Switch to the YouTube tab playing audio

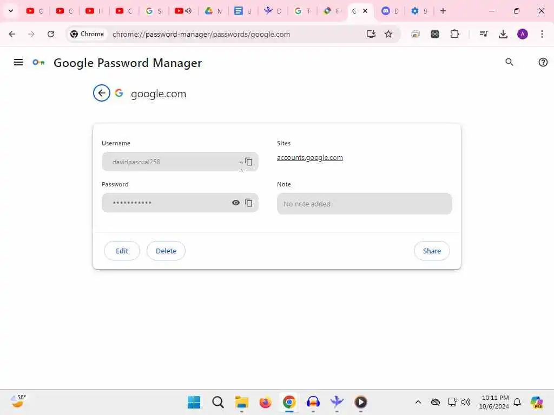click(x=183, y=11)
